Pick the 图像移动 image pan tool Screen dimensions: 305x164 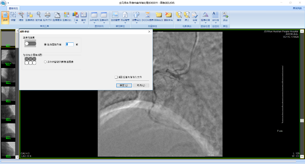click(x=30, y=17)
